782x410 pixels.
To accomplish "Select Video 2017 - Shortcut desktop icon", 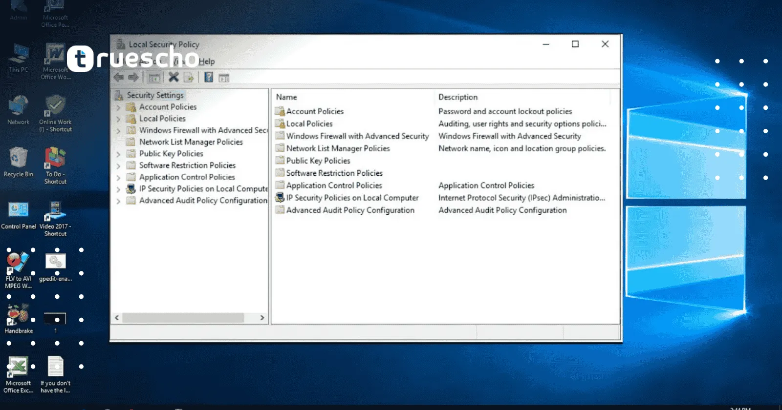I will click(55, 219).
